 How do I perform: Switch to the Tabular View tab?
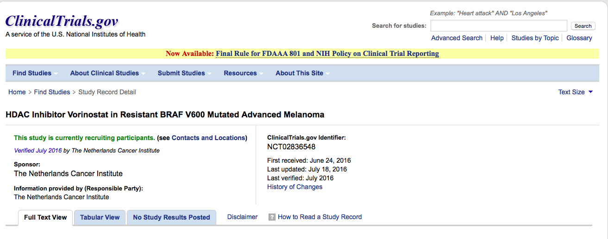click(100, 217)
